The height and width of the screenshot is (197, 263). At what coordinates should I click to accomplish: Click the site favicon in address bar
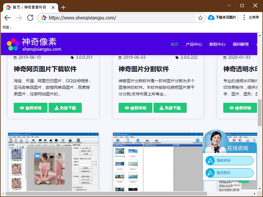point(44,18)
